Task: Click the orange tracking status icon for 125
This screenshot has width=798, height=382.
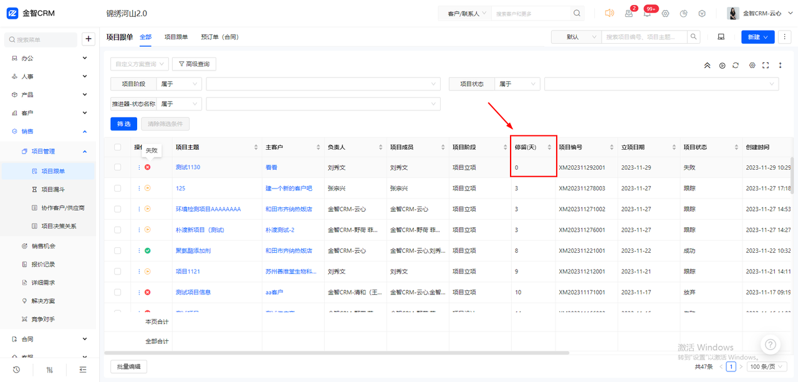Action: 148,188
